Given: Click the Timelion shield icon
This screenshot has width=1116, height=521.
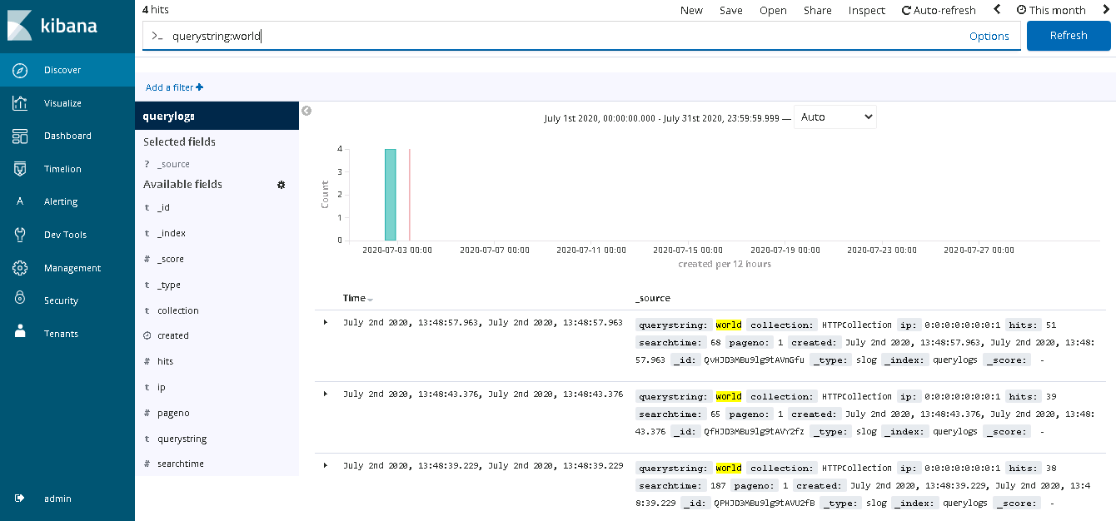Looking at the screenshot, I should pyautogui.click(x=20, y=169).
